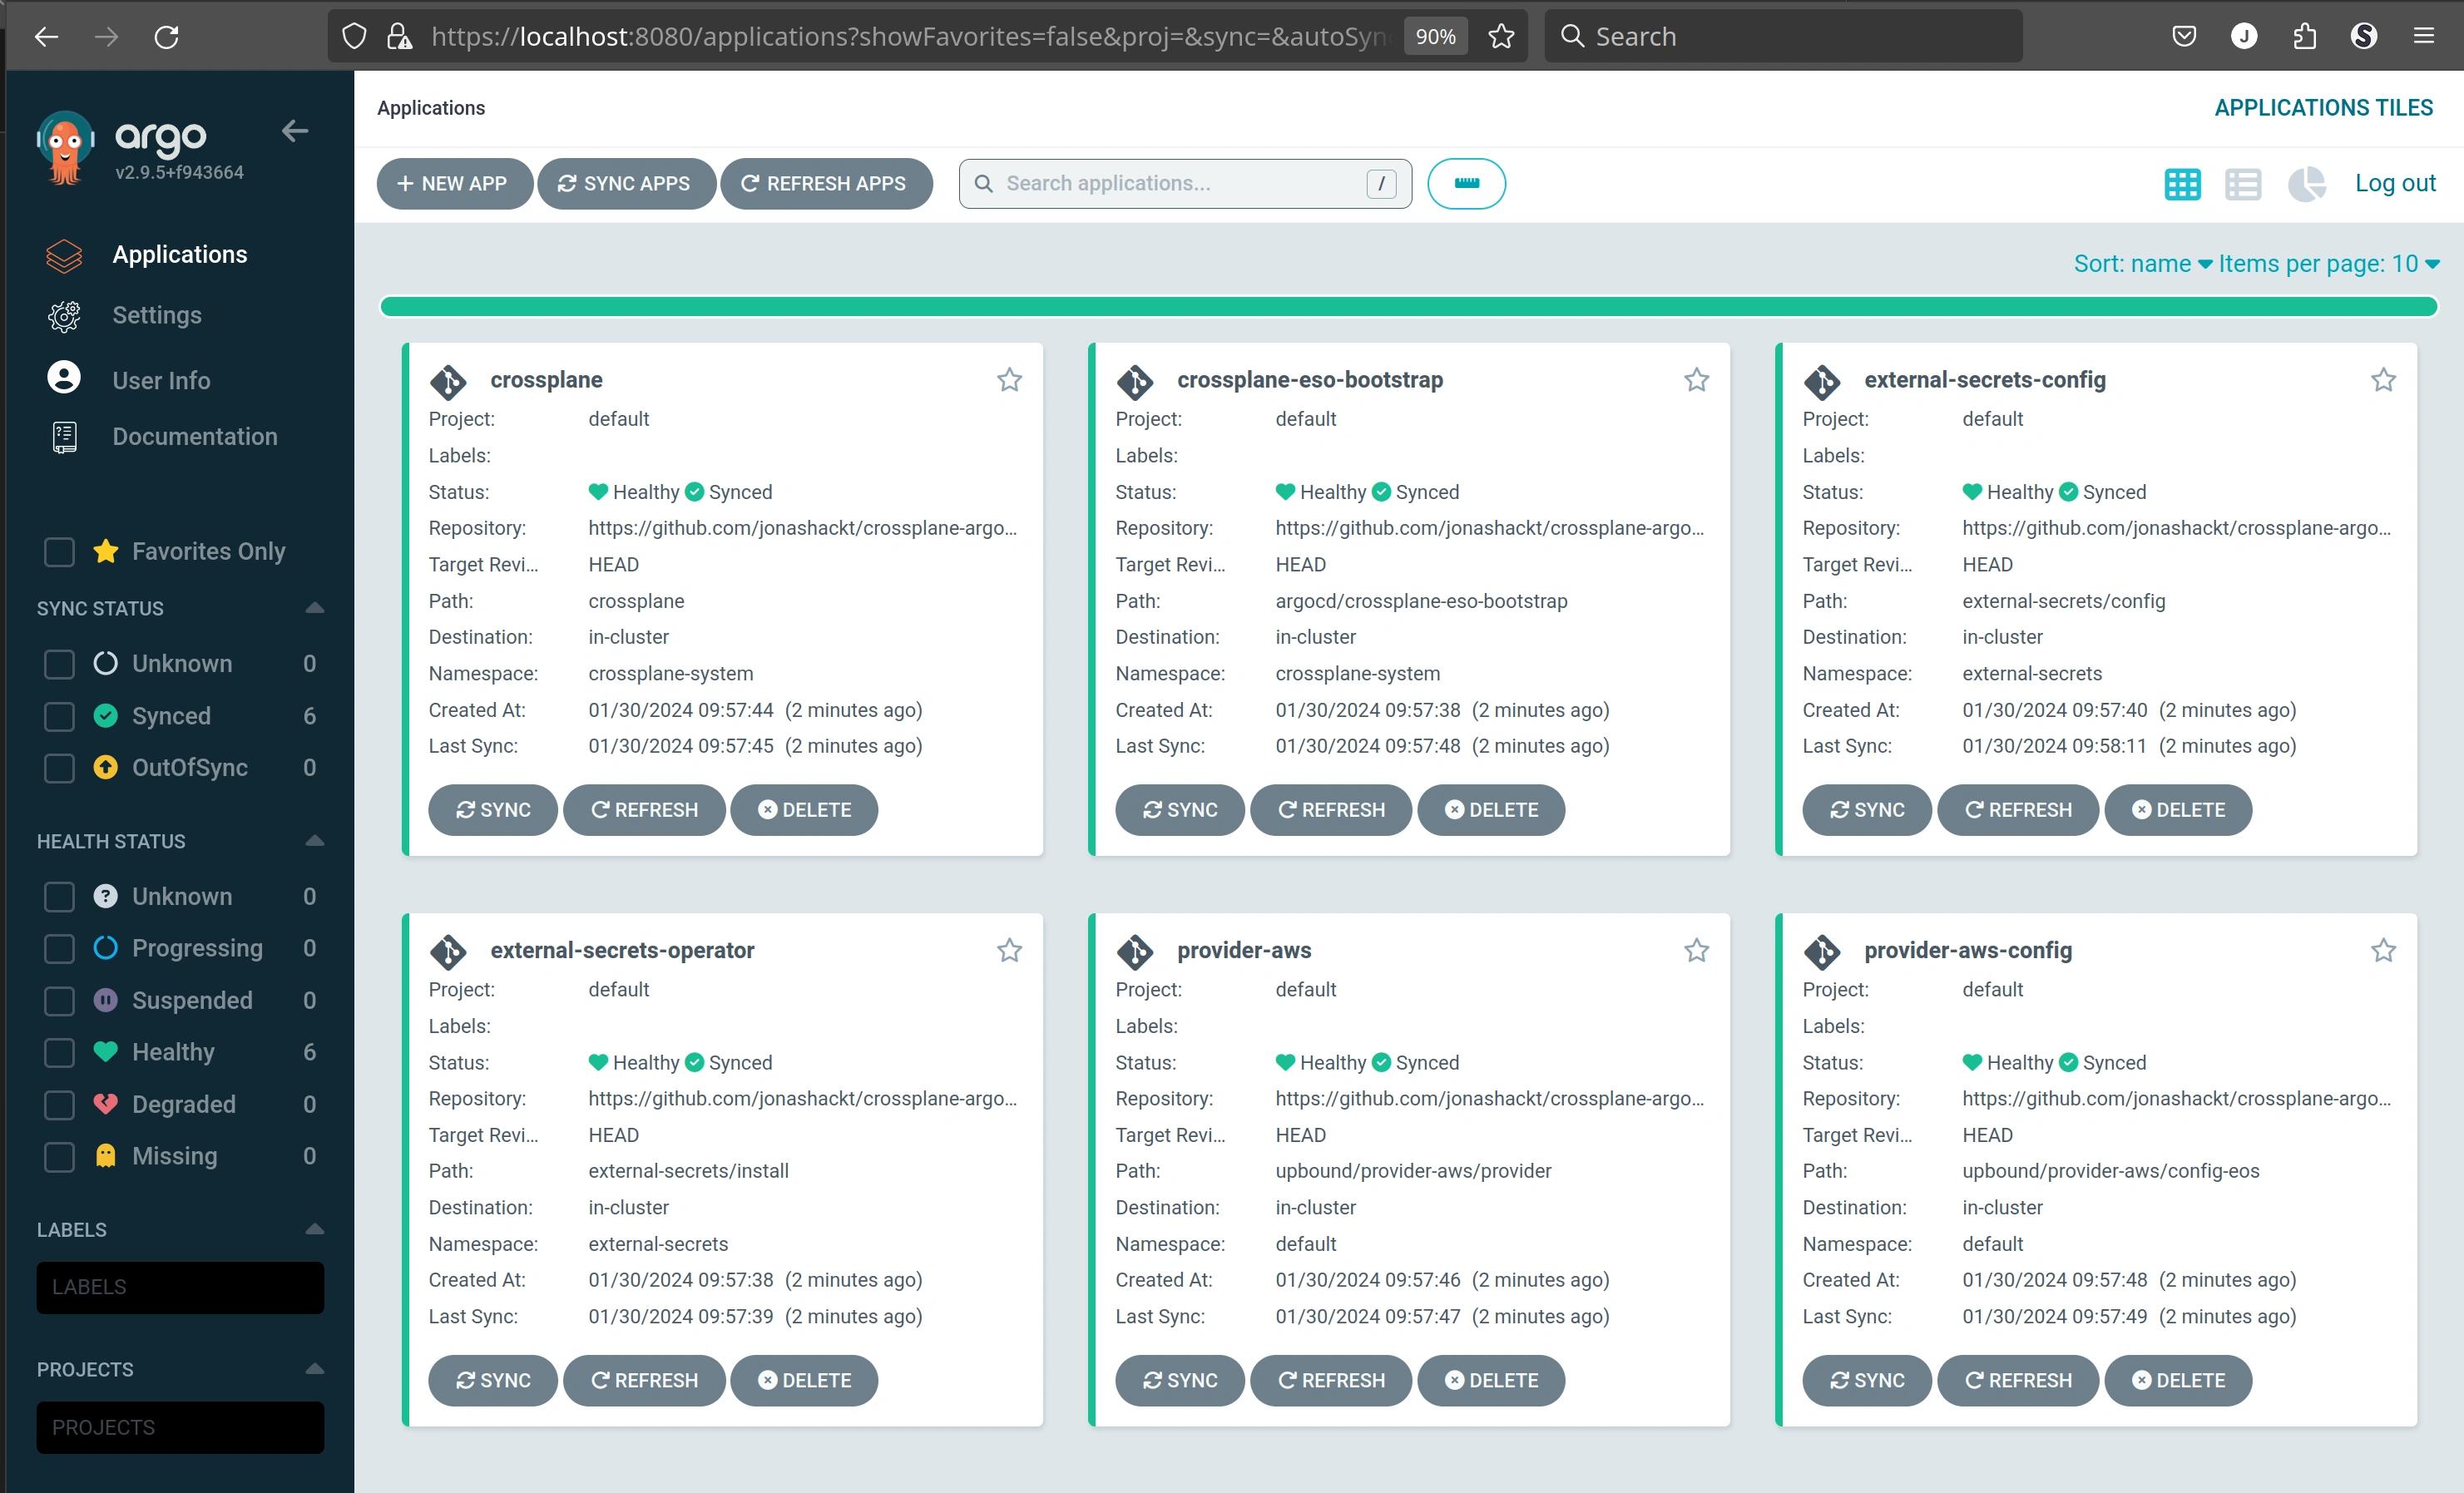
Task: Click Documentation in the sidebar
Action: (195, 435)
